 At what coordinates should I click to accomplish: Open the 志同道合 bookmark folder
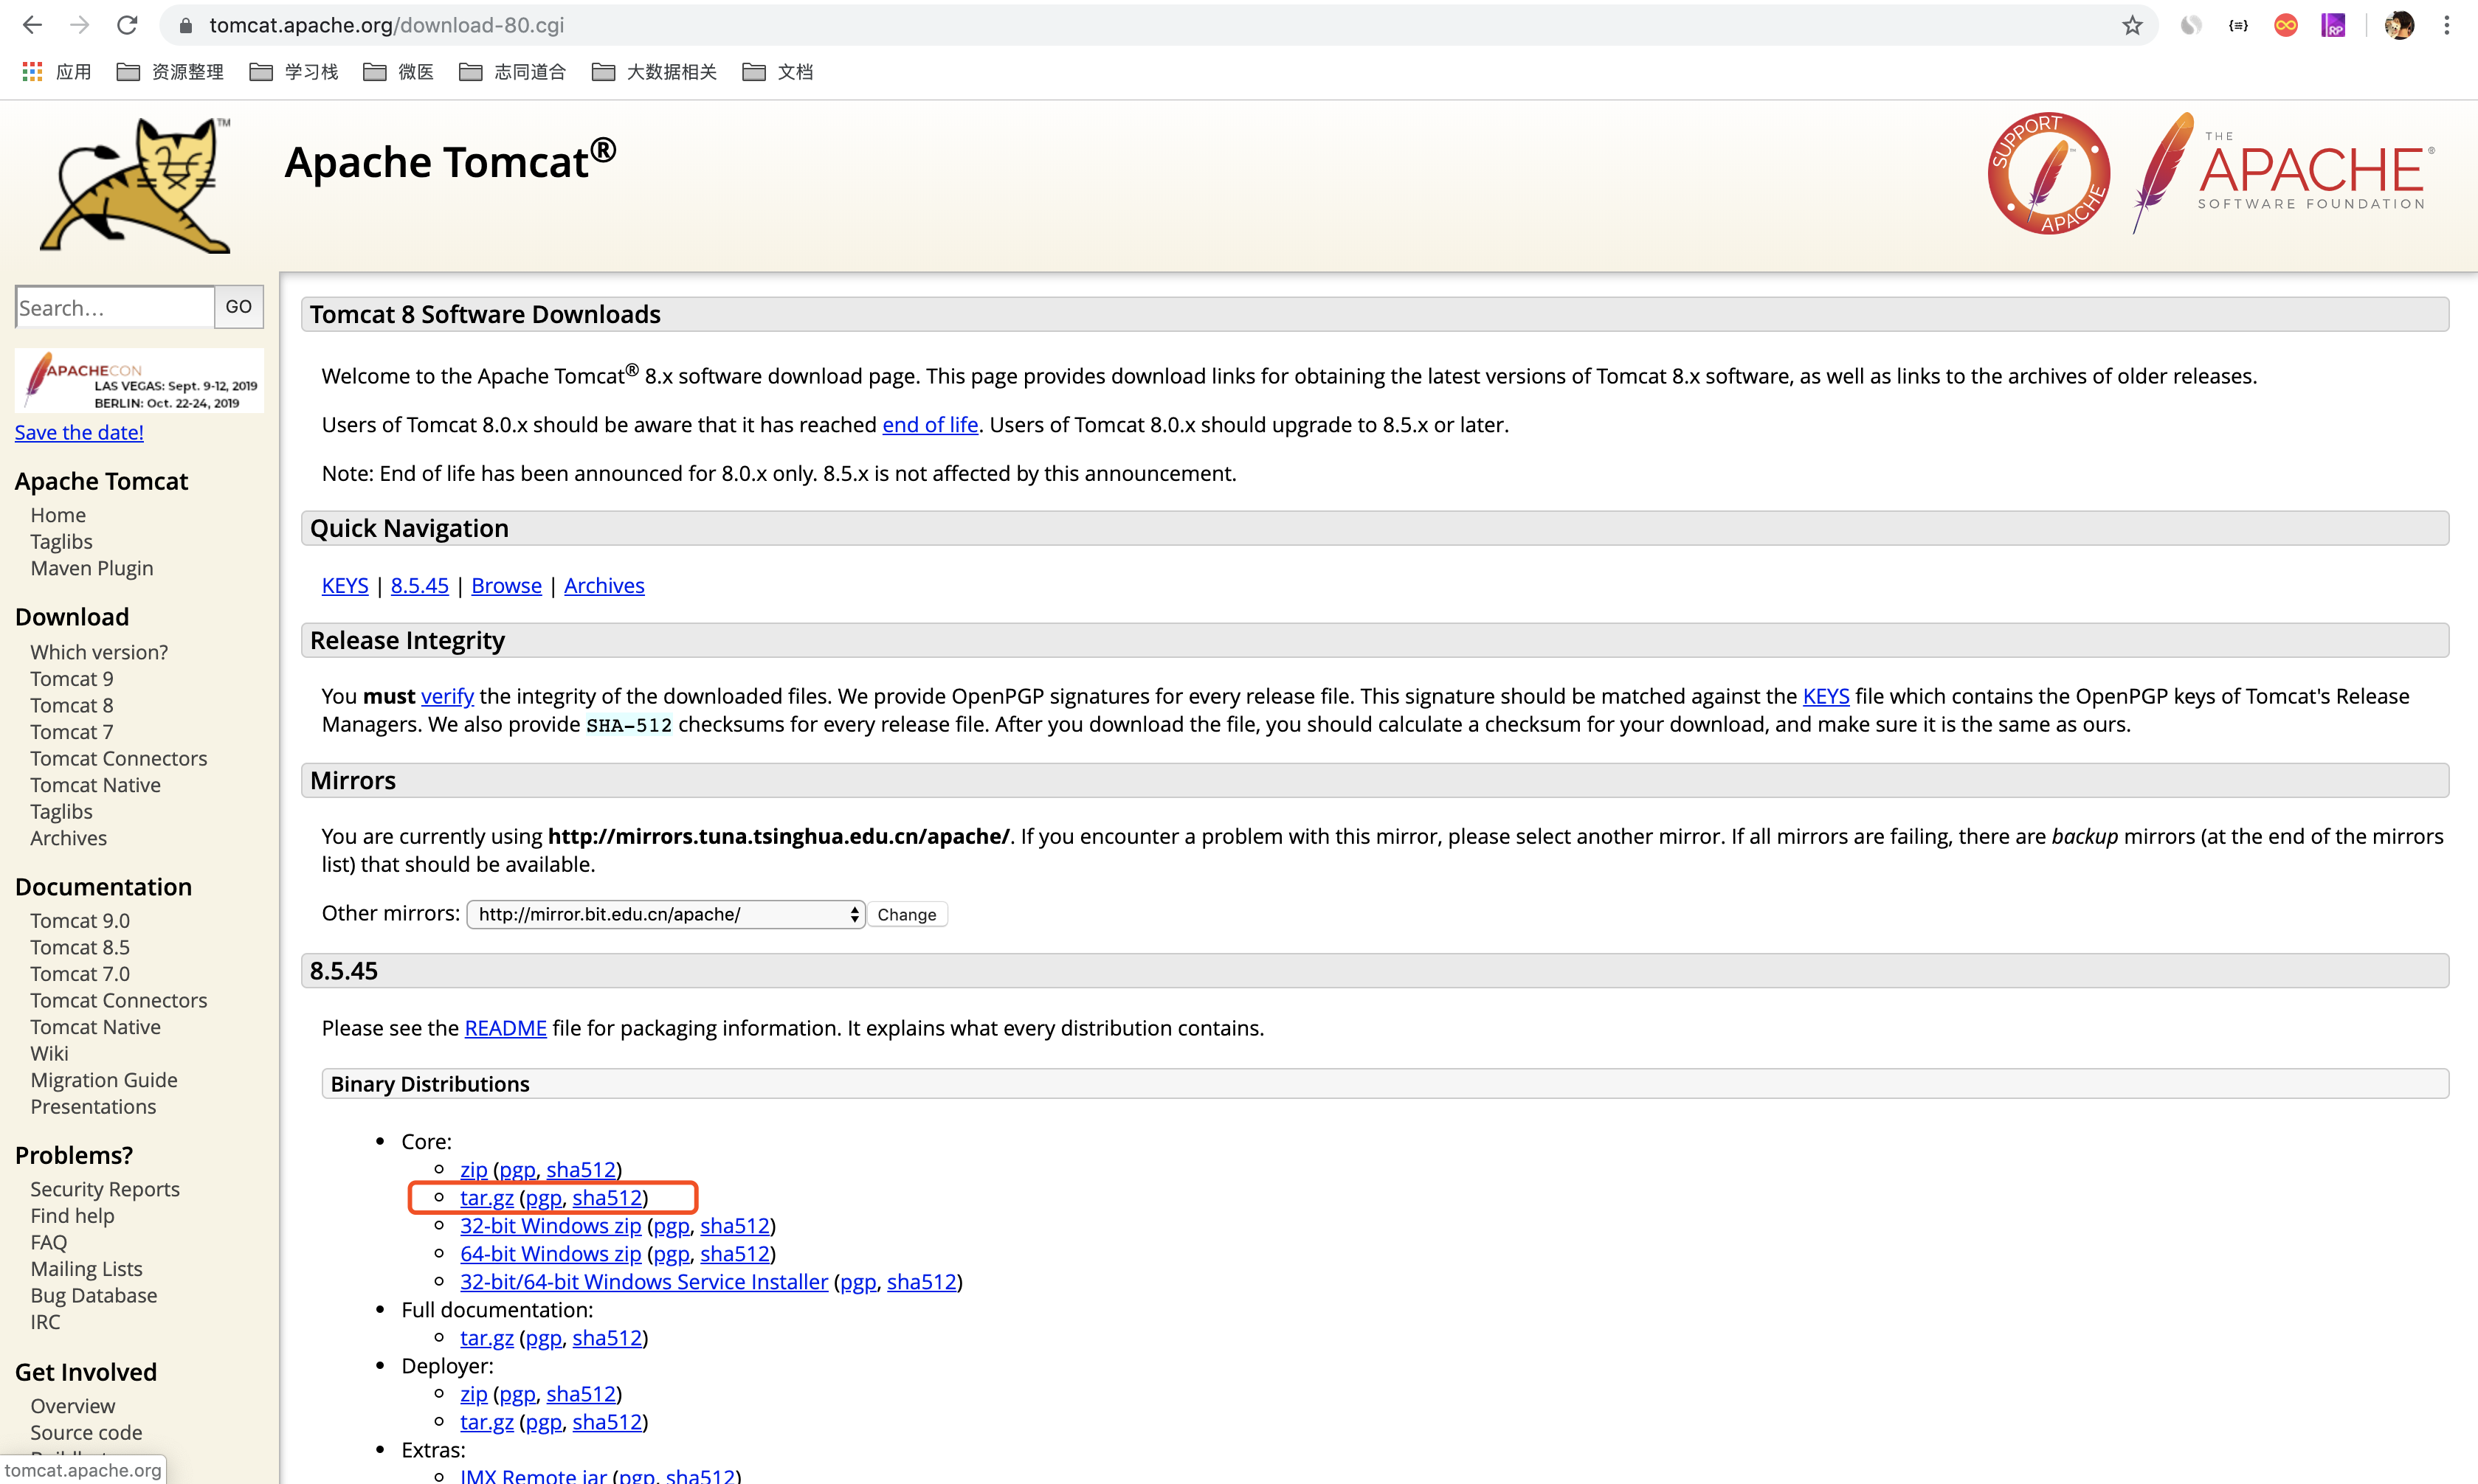pyautogui.click(x=512, y=72)
